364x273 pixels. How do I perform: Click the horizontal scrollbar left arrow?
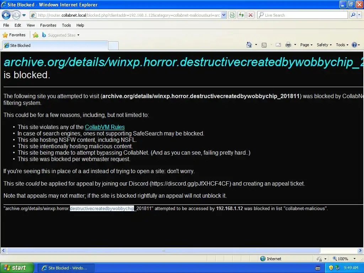[4, 251]
